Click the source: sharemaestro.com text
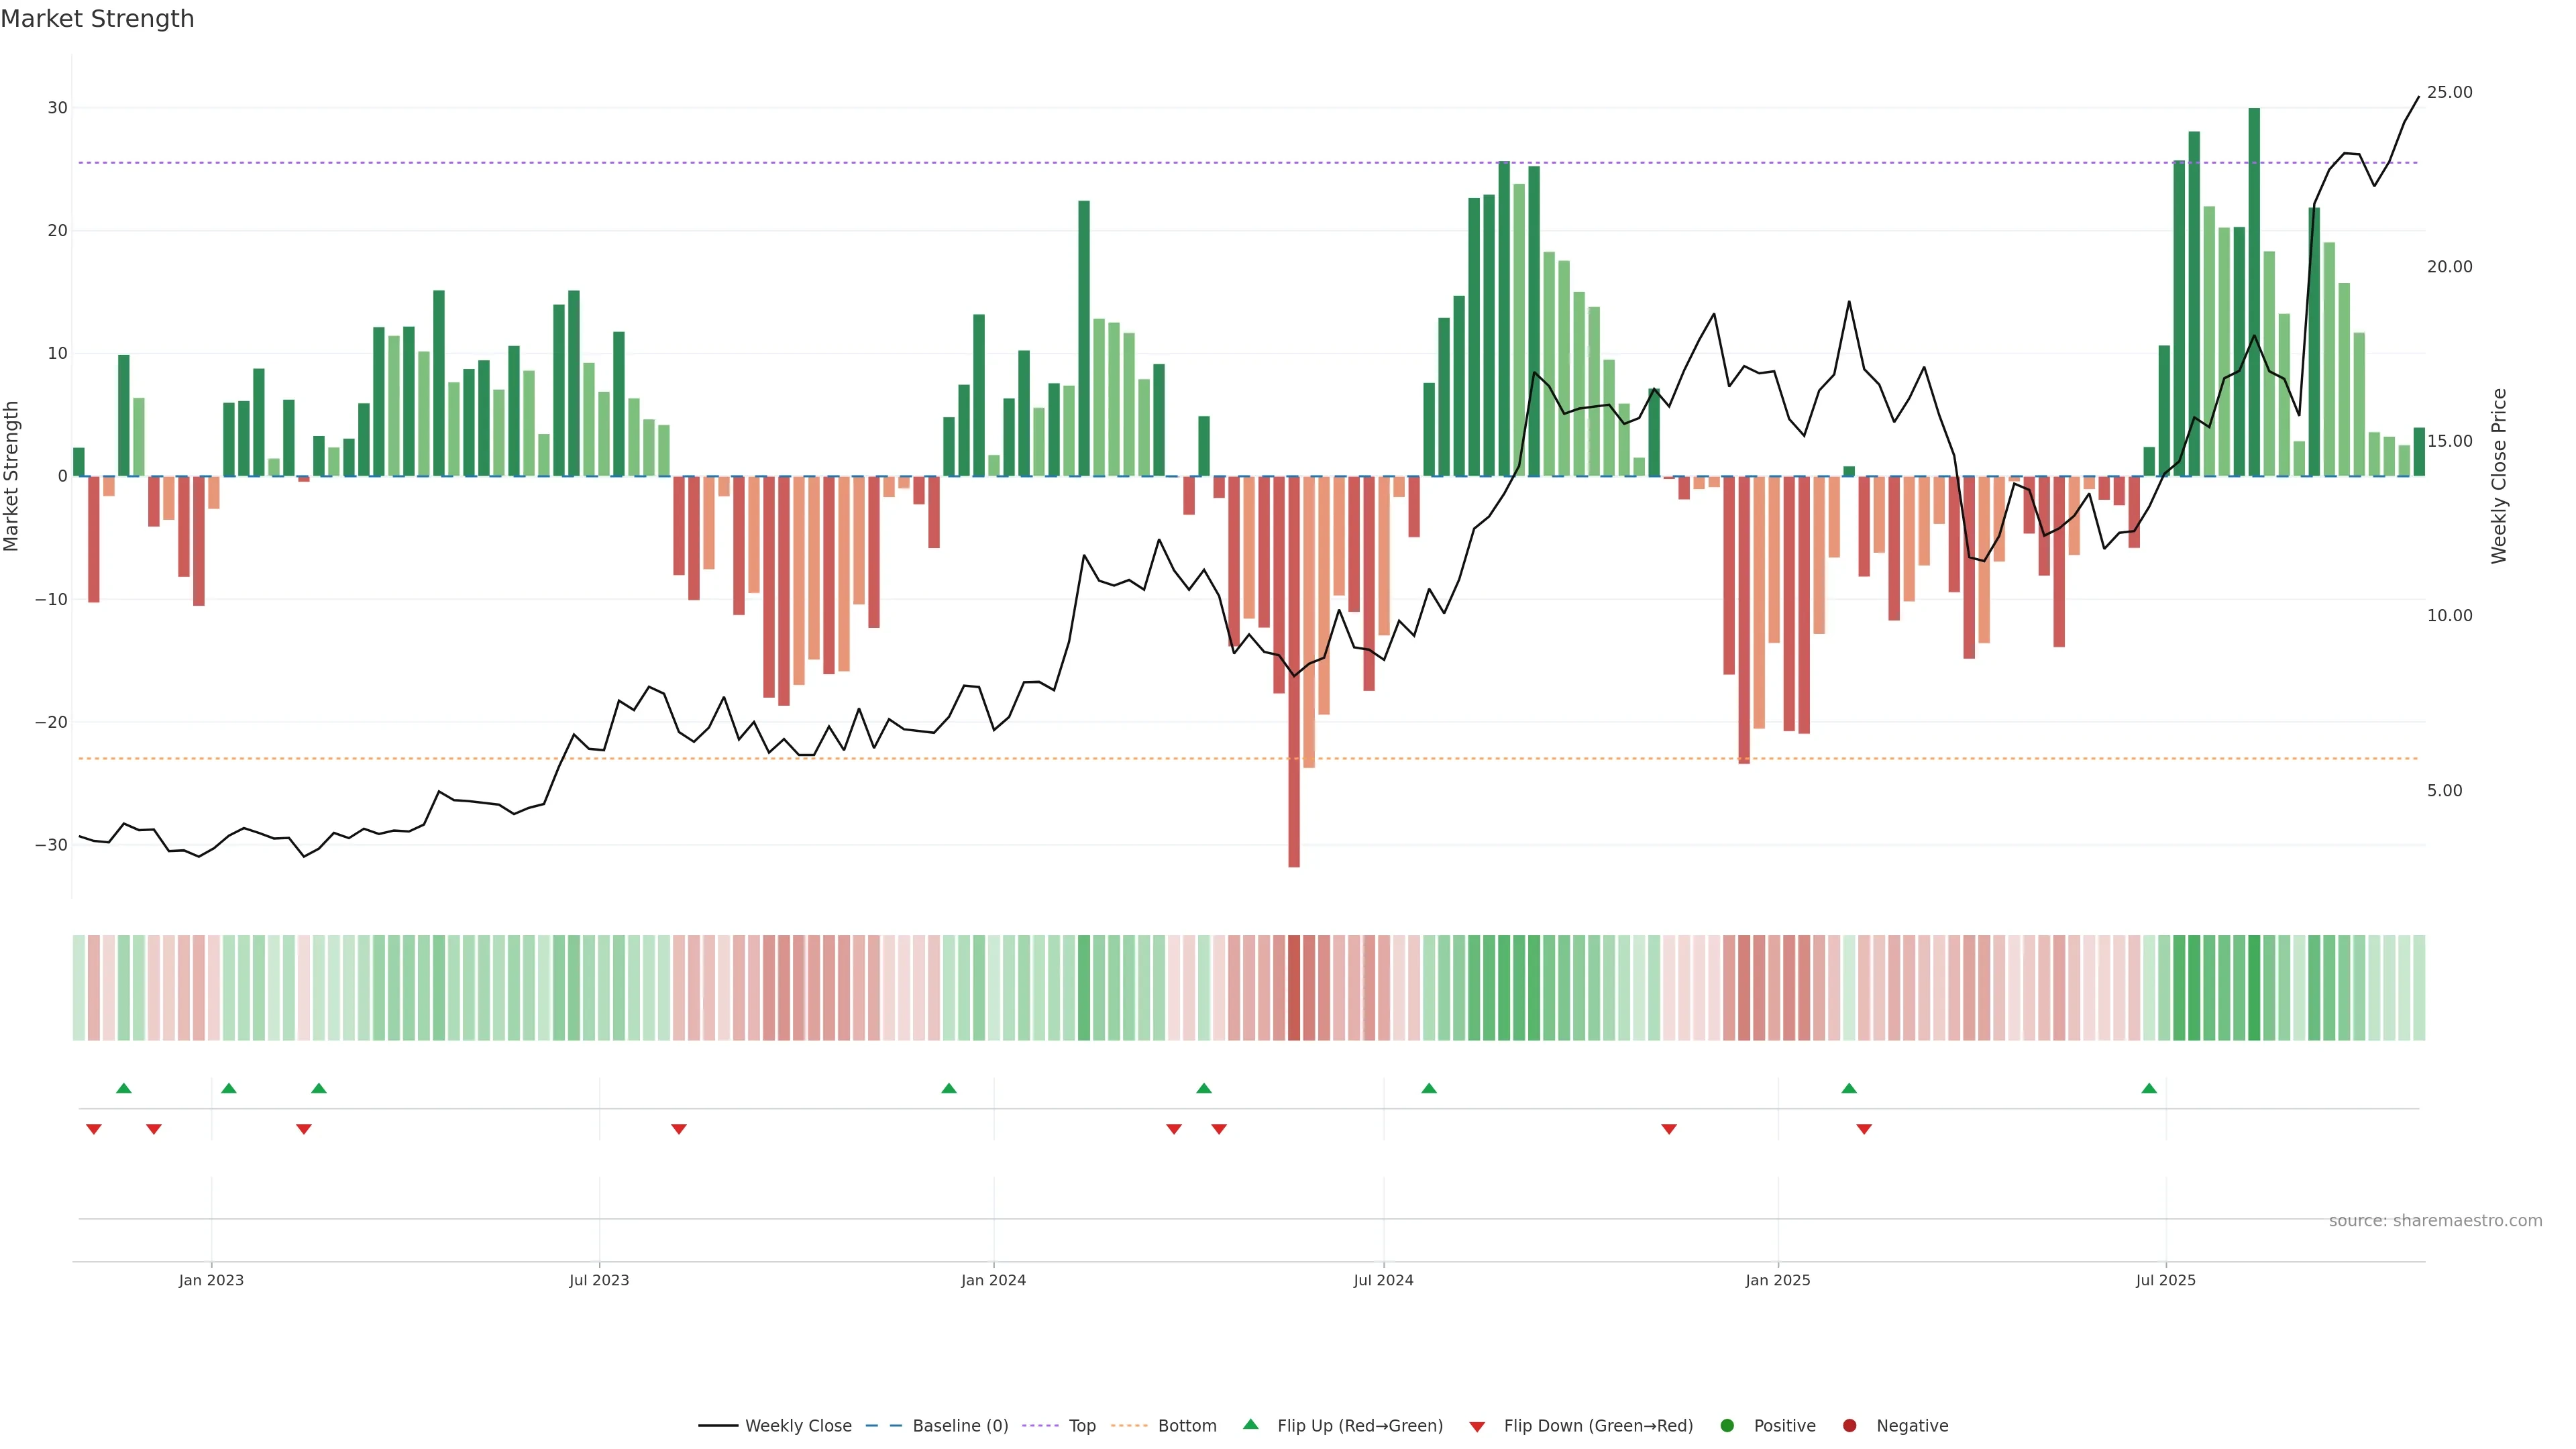Viewport: 2576px width, 1449px height. (x=2435, y=1221)
